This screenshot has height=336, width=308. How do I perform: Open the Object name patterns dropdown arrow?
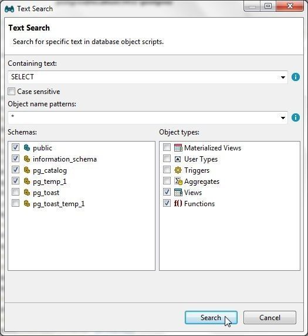click(x=283, y=117)
